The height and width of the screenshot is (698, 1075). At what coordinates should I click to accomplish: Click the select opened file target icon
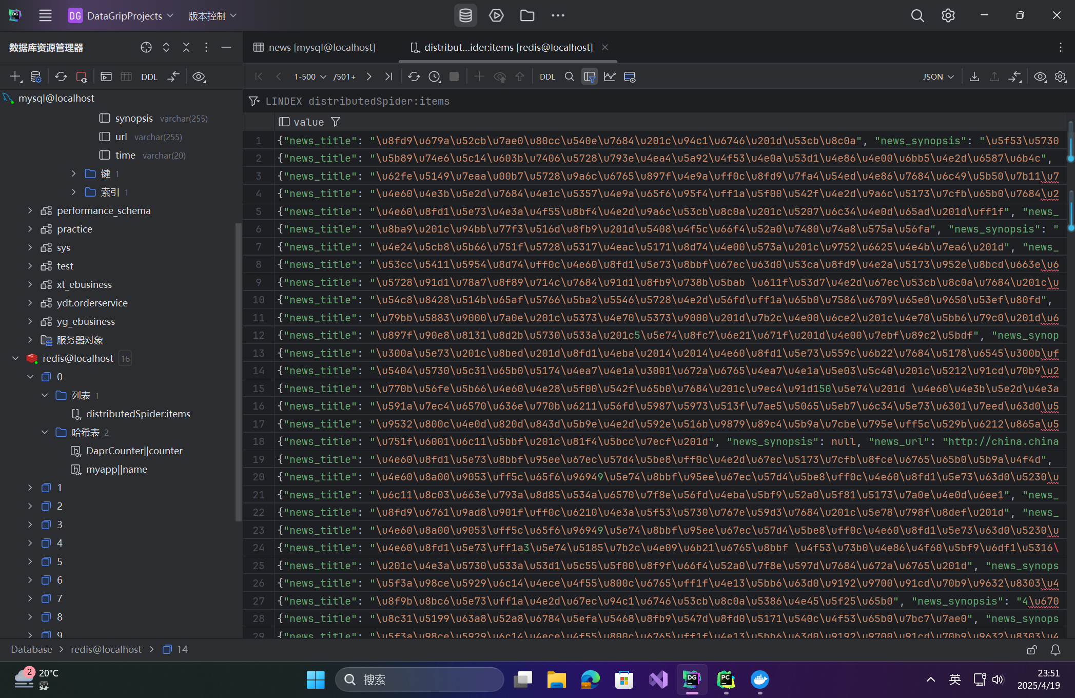point(146,47)
